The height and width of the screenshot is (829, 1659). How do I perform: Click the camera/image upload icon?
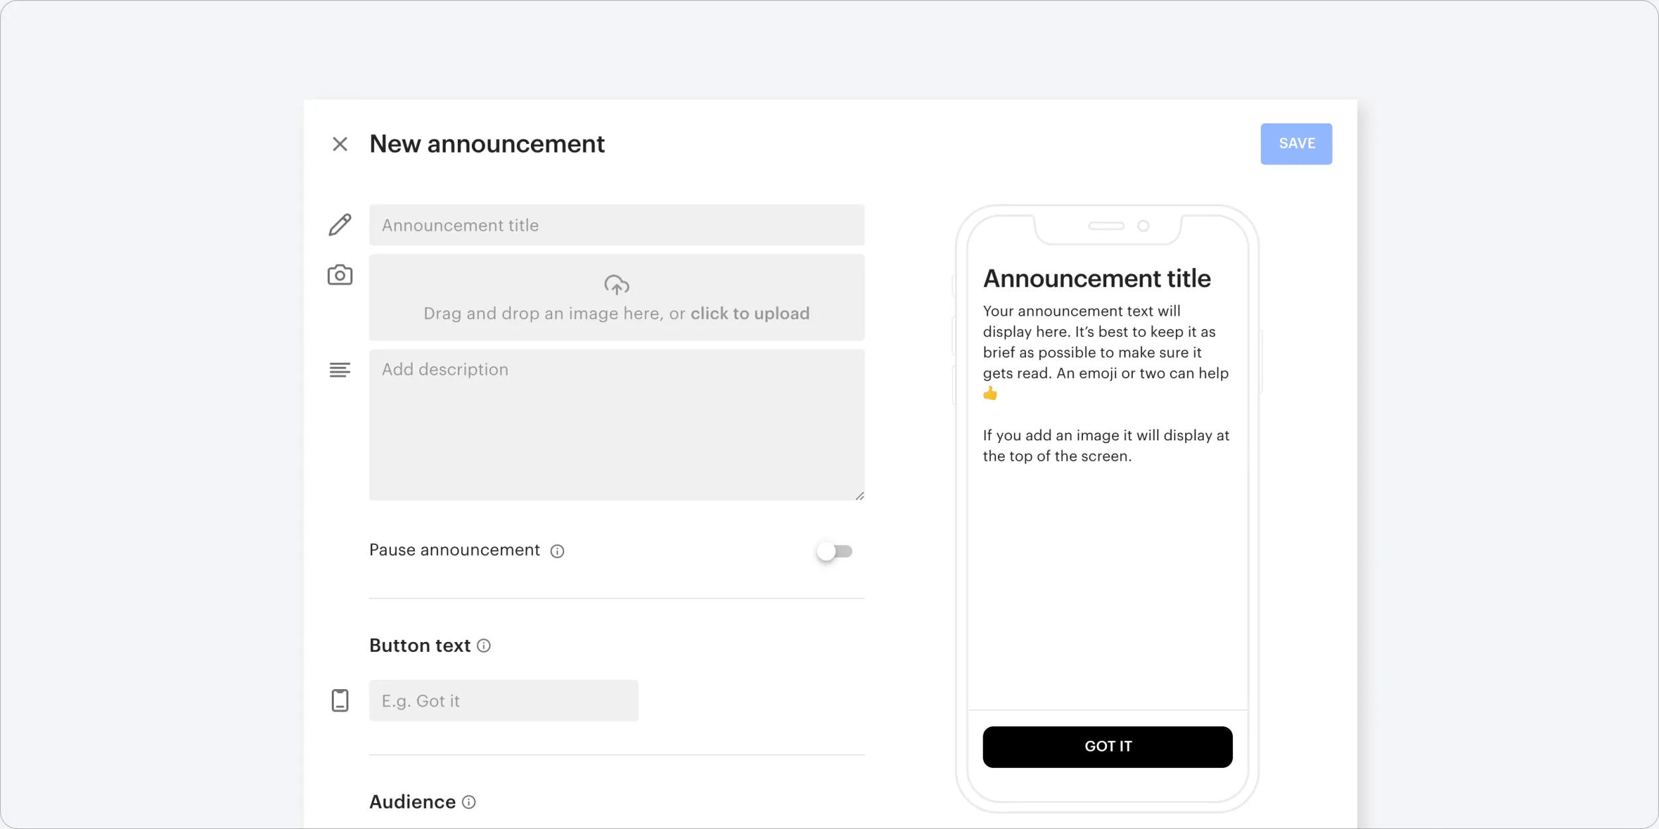(x=340, y=275)
